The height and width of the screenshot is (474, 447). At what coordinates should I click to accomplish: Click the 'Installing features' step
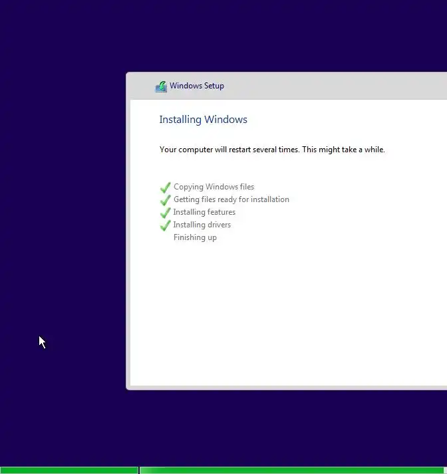(204, 212)
